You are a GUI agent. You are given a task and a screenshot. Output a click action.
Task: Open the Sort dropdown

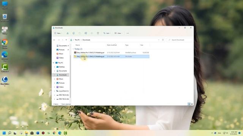[x=107, y=33]
